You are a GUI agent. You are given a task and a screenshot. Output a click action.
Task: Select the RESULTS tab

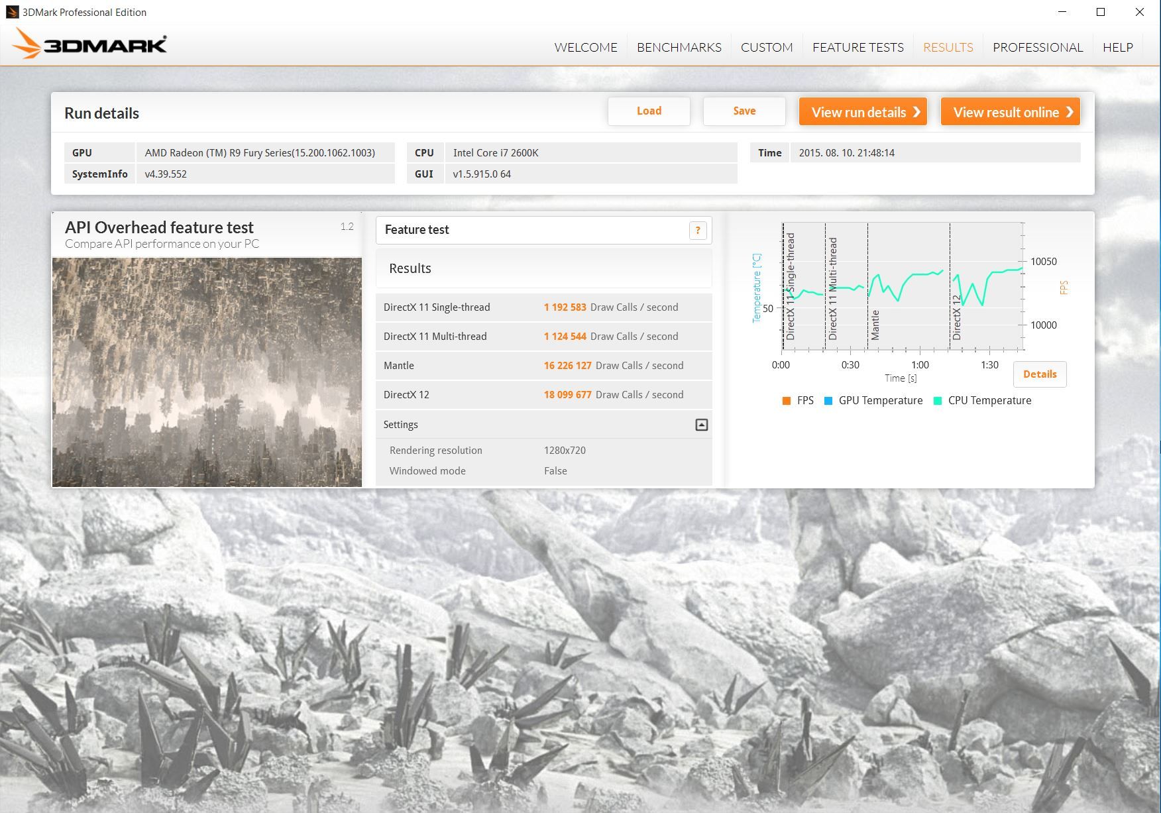tap(948, 48)
